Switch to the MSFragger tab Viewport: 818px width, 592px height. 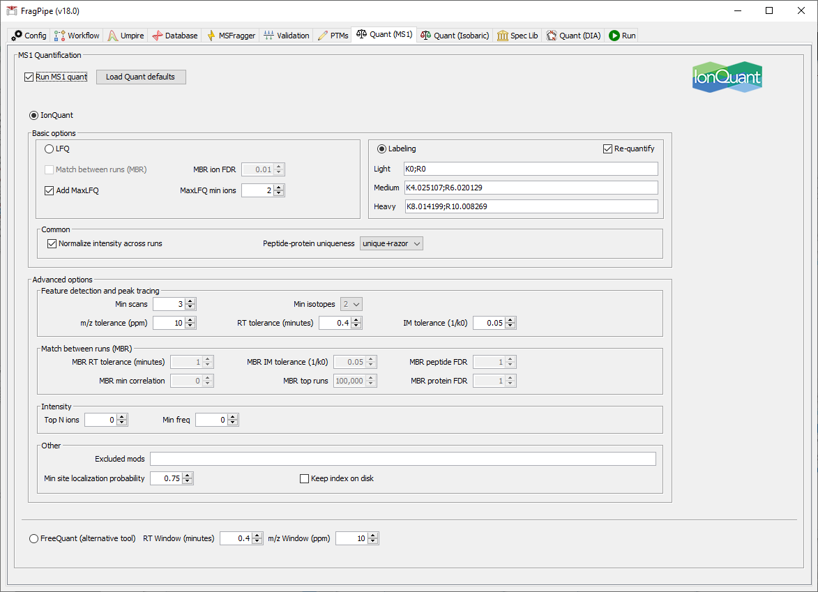[x=231, y=36]
